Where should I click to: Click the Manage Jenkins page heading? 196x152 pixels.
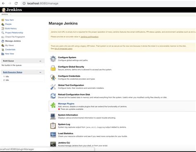63,24
